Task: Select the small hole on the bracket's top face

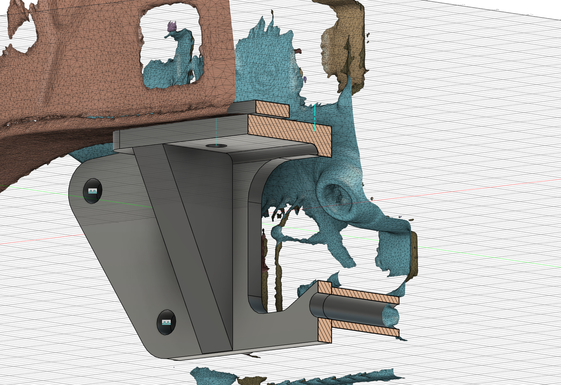Action: 216,145
